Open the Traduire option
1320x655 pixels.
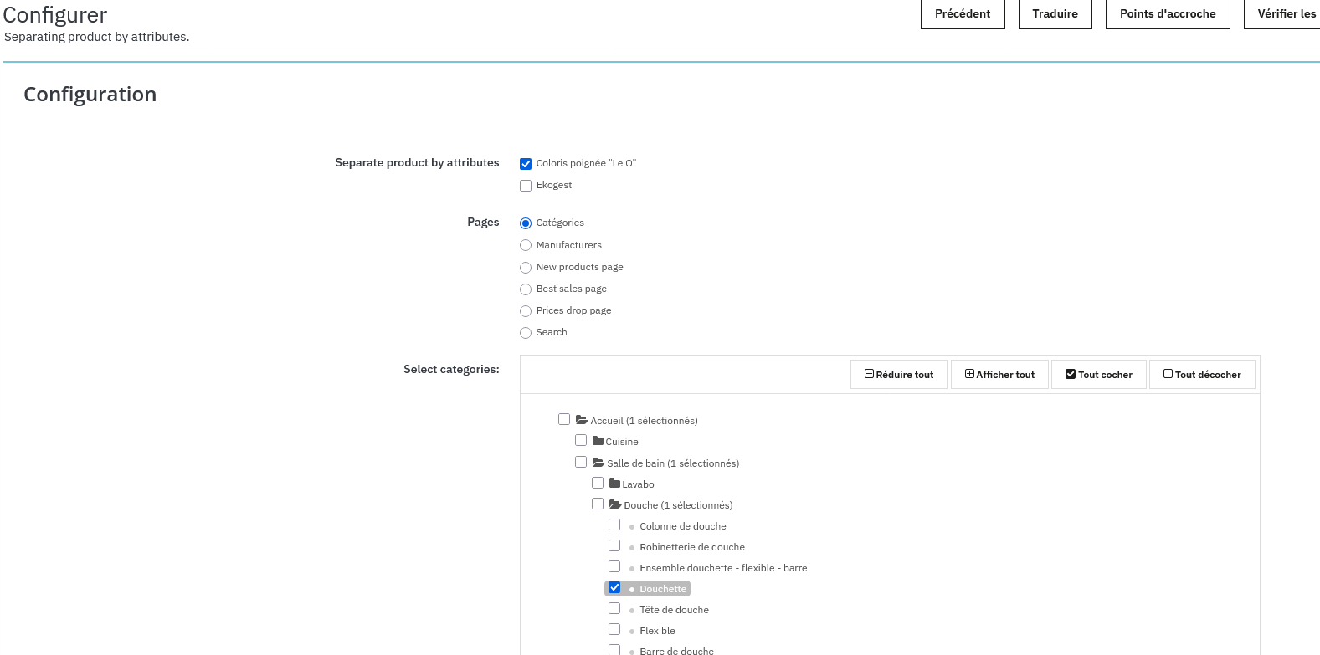pyautogui.click(x=1055, y=14)
